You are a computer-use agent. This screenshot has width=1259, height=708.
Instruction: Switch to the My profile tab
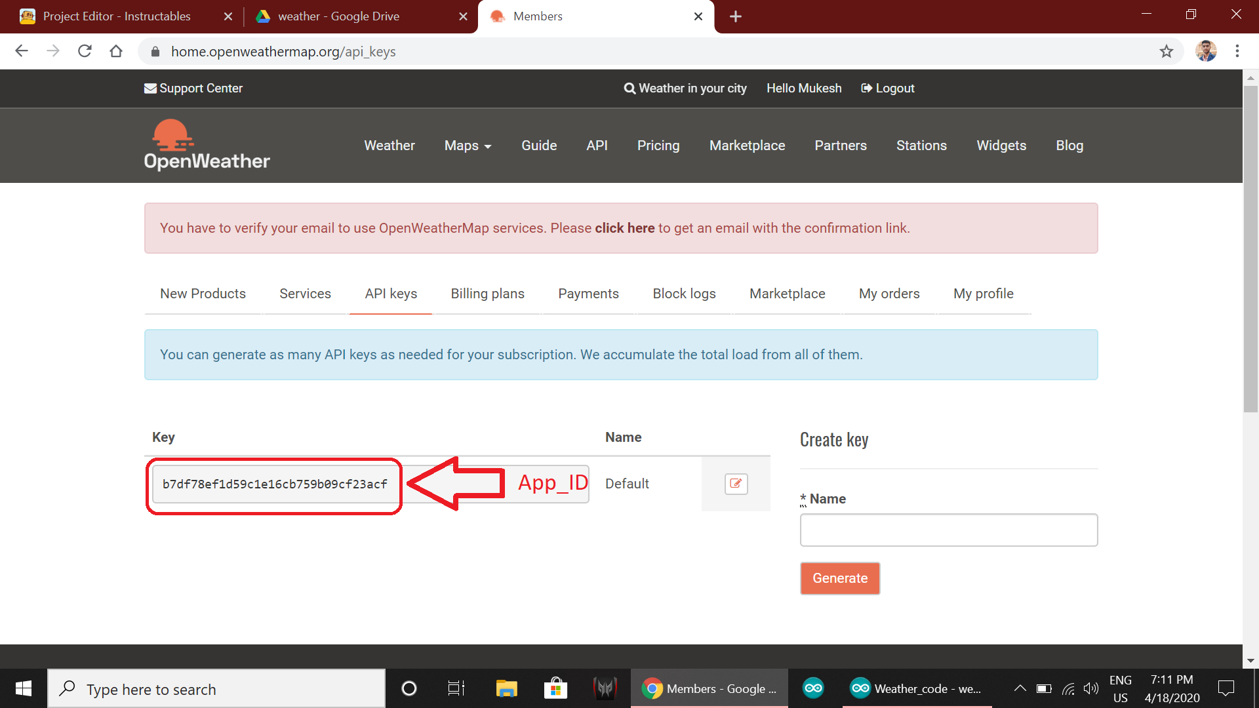[x=983, y=294]
